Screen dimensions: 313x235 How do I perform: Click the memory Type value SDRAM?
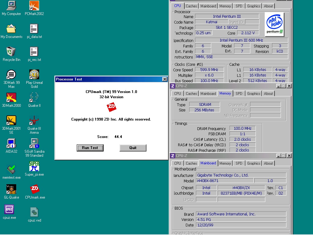point(204,105)
